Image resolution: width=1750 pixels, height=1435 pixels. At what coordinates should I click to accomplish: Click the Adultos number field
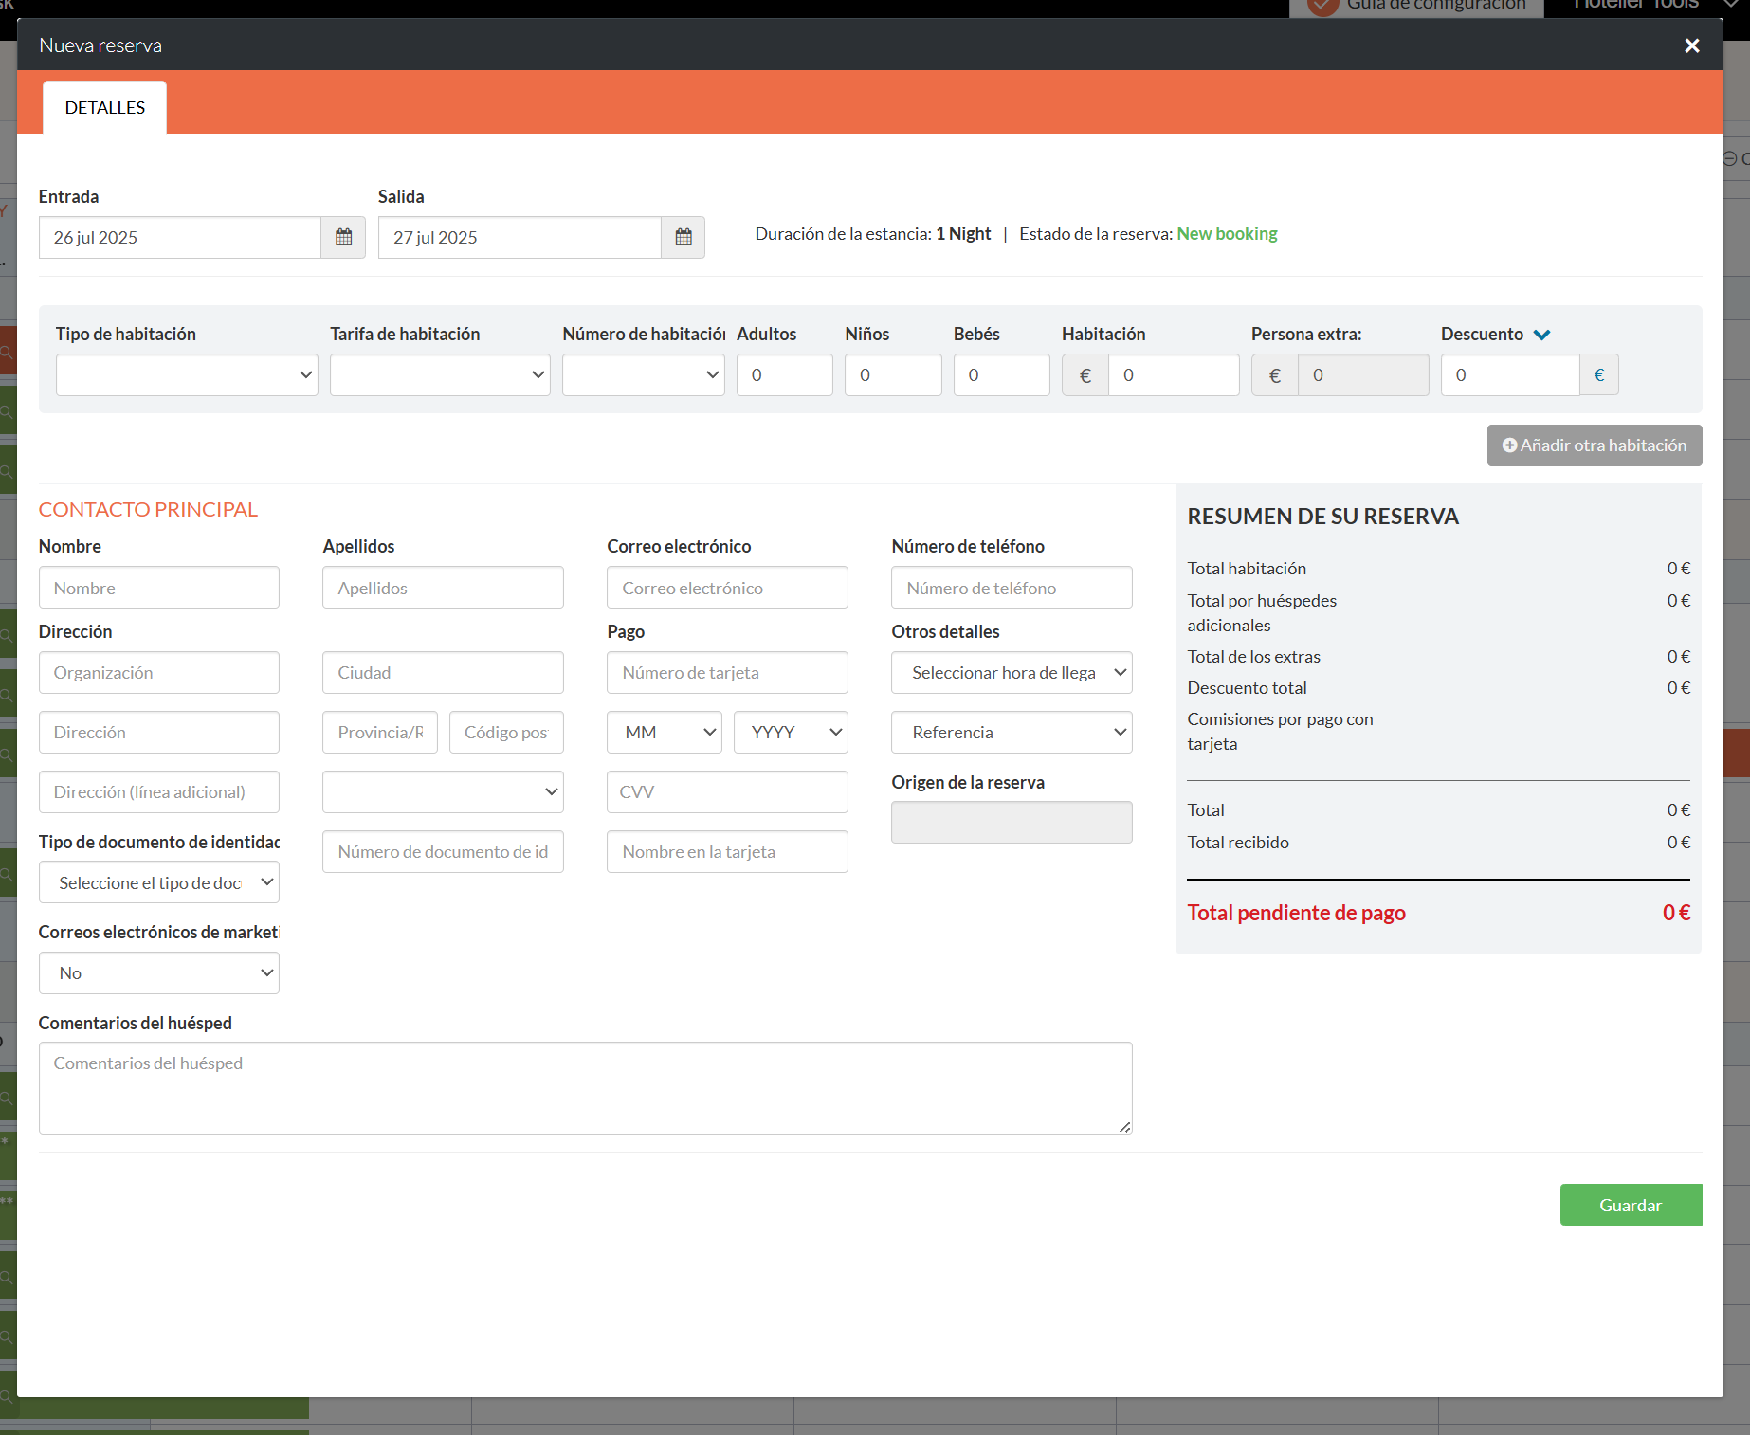point(784,375)
